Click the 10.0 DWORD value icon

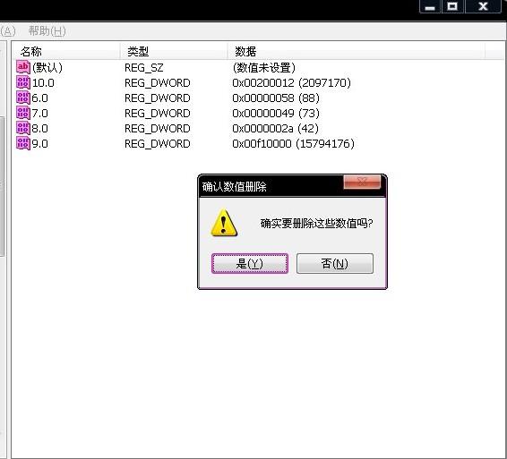[23, 82]
